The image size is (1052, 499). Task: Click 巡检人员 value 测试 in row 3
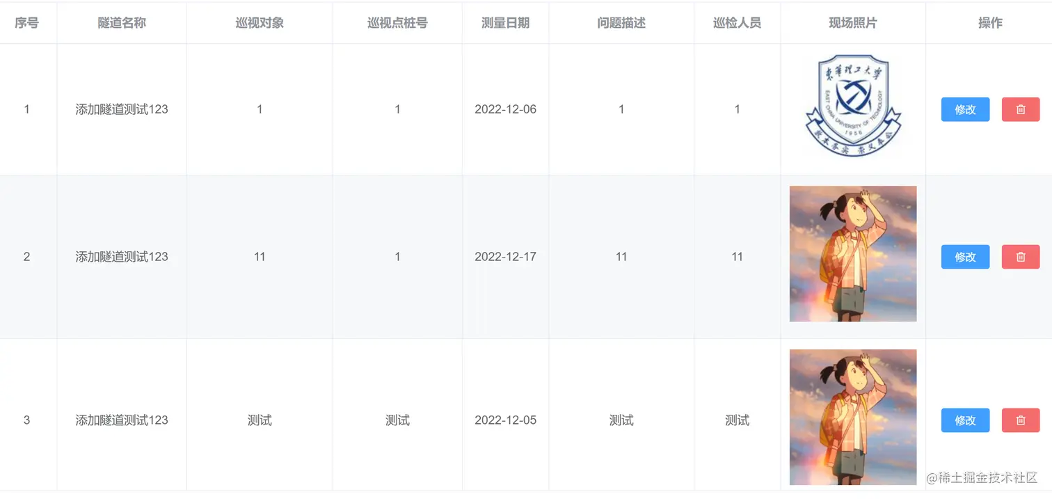737,420
